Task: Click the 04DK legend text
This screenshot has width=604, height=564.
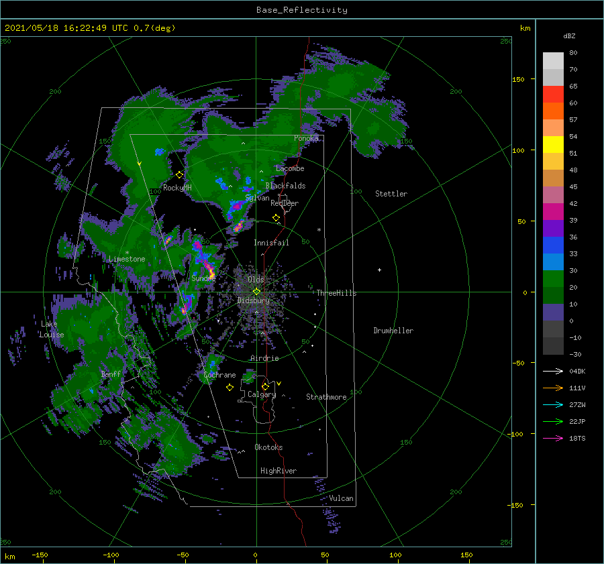Action: click(x=577, y=371)
